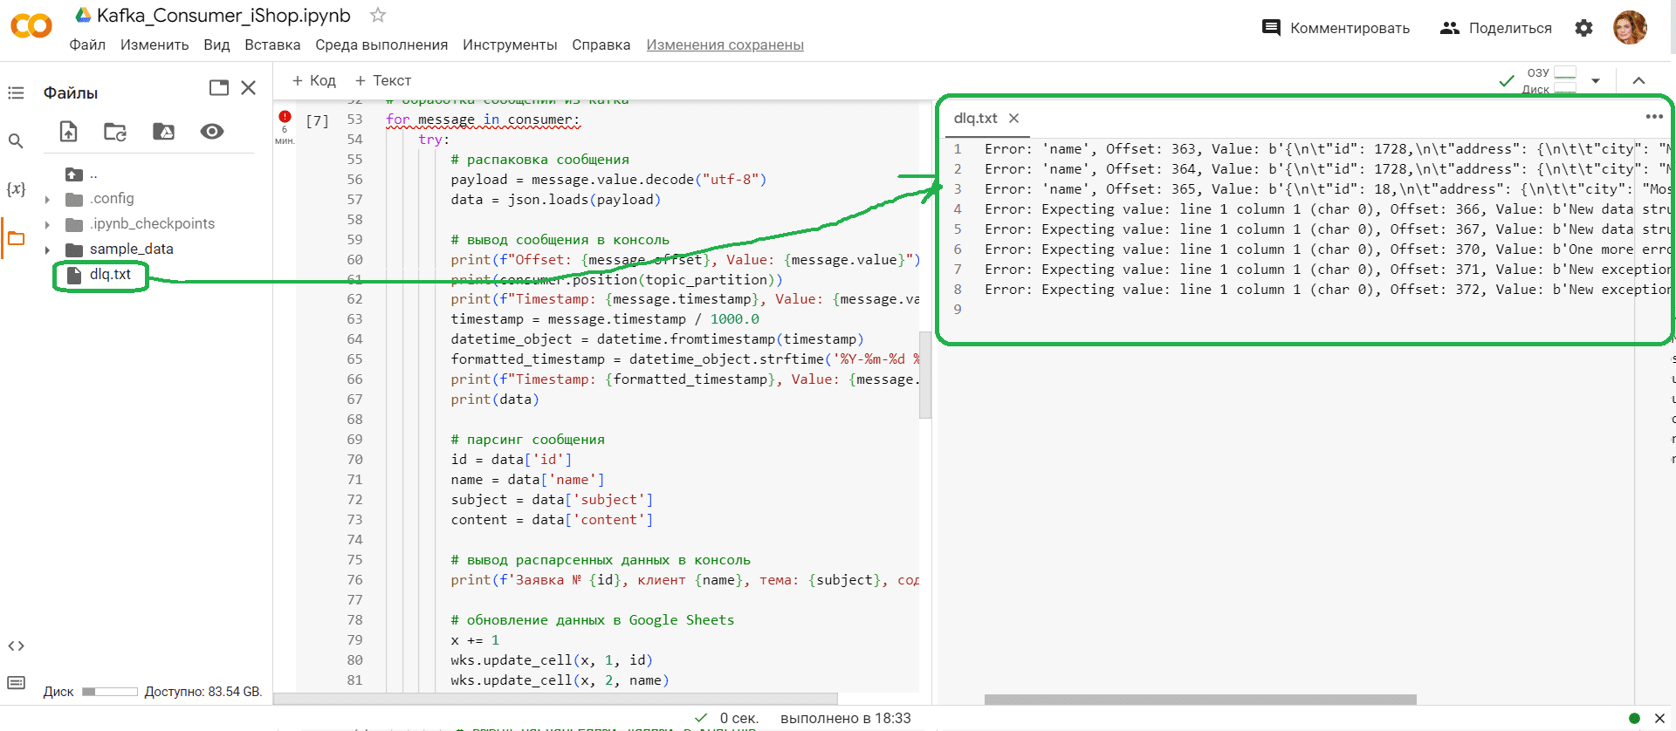Click the + Код button
1676x731 pixels.
pyautogui.click(x=313, y=80)
